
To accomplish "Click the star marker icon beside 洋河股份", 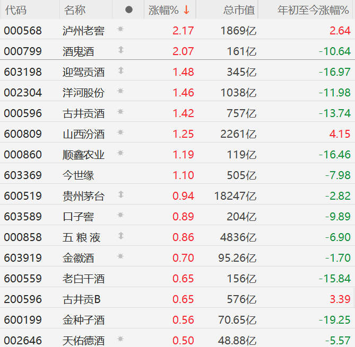I will coord(120,91).
